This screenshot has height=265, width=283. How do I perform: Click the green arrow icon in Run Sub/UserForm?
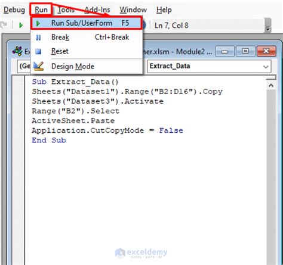click(x=38, y=23)
